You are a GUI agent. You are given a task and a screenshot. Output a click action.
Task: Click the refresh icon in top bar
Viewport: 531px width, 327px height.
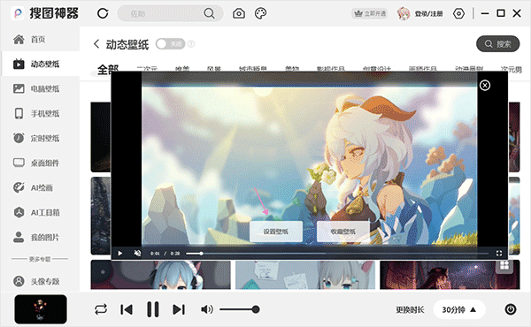(103, 13)
